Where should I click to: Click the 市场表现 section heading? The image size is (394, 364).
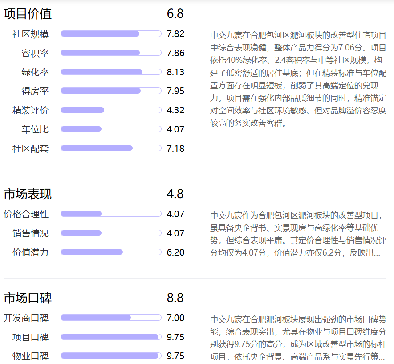tap(28, 194)
